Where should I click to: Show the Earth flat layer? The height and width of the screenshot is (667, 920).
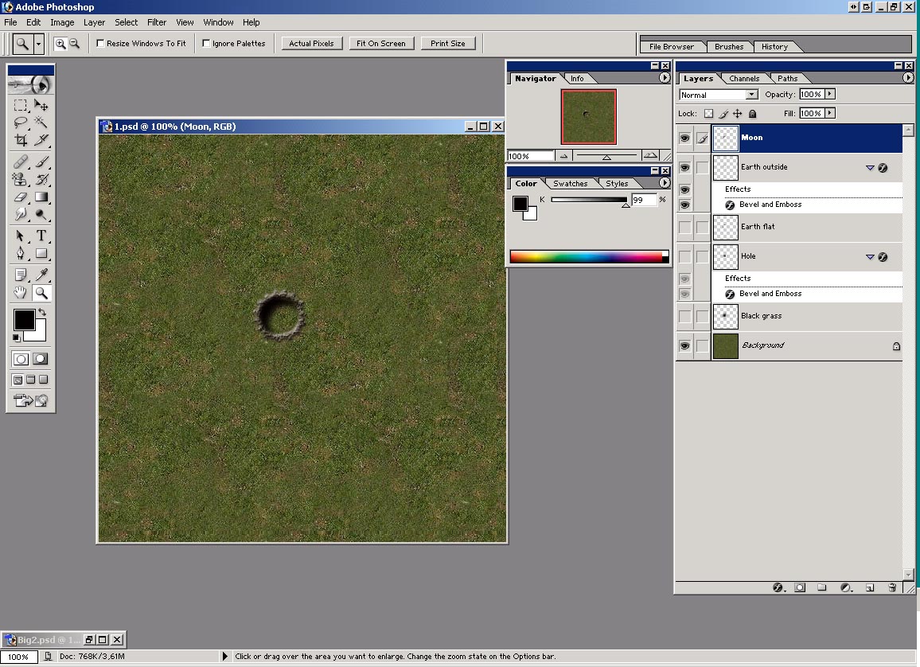pos(684,227)
